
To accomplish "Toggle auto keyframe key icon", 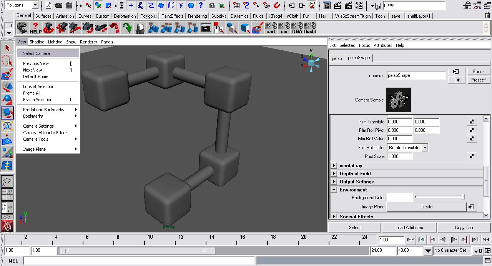I will coord(478,251).
